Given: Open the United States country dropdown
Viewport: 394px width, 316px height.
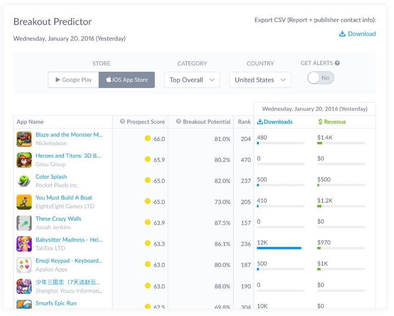Looking at the screenshot, I should 260,80.
